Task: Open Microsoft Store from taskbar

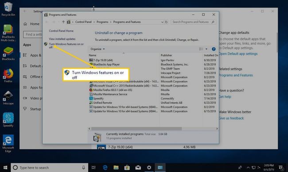Action: tap(127, 168)
